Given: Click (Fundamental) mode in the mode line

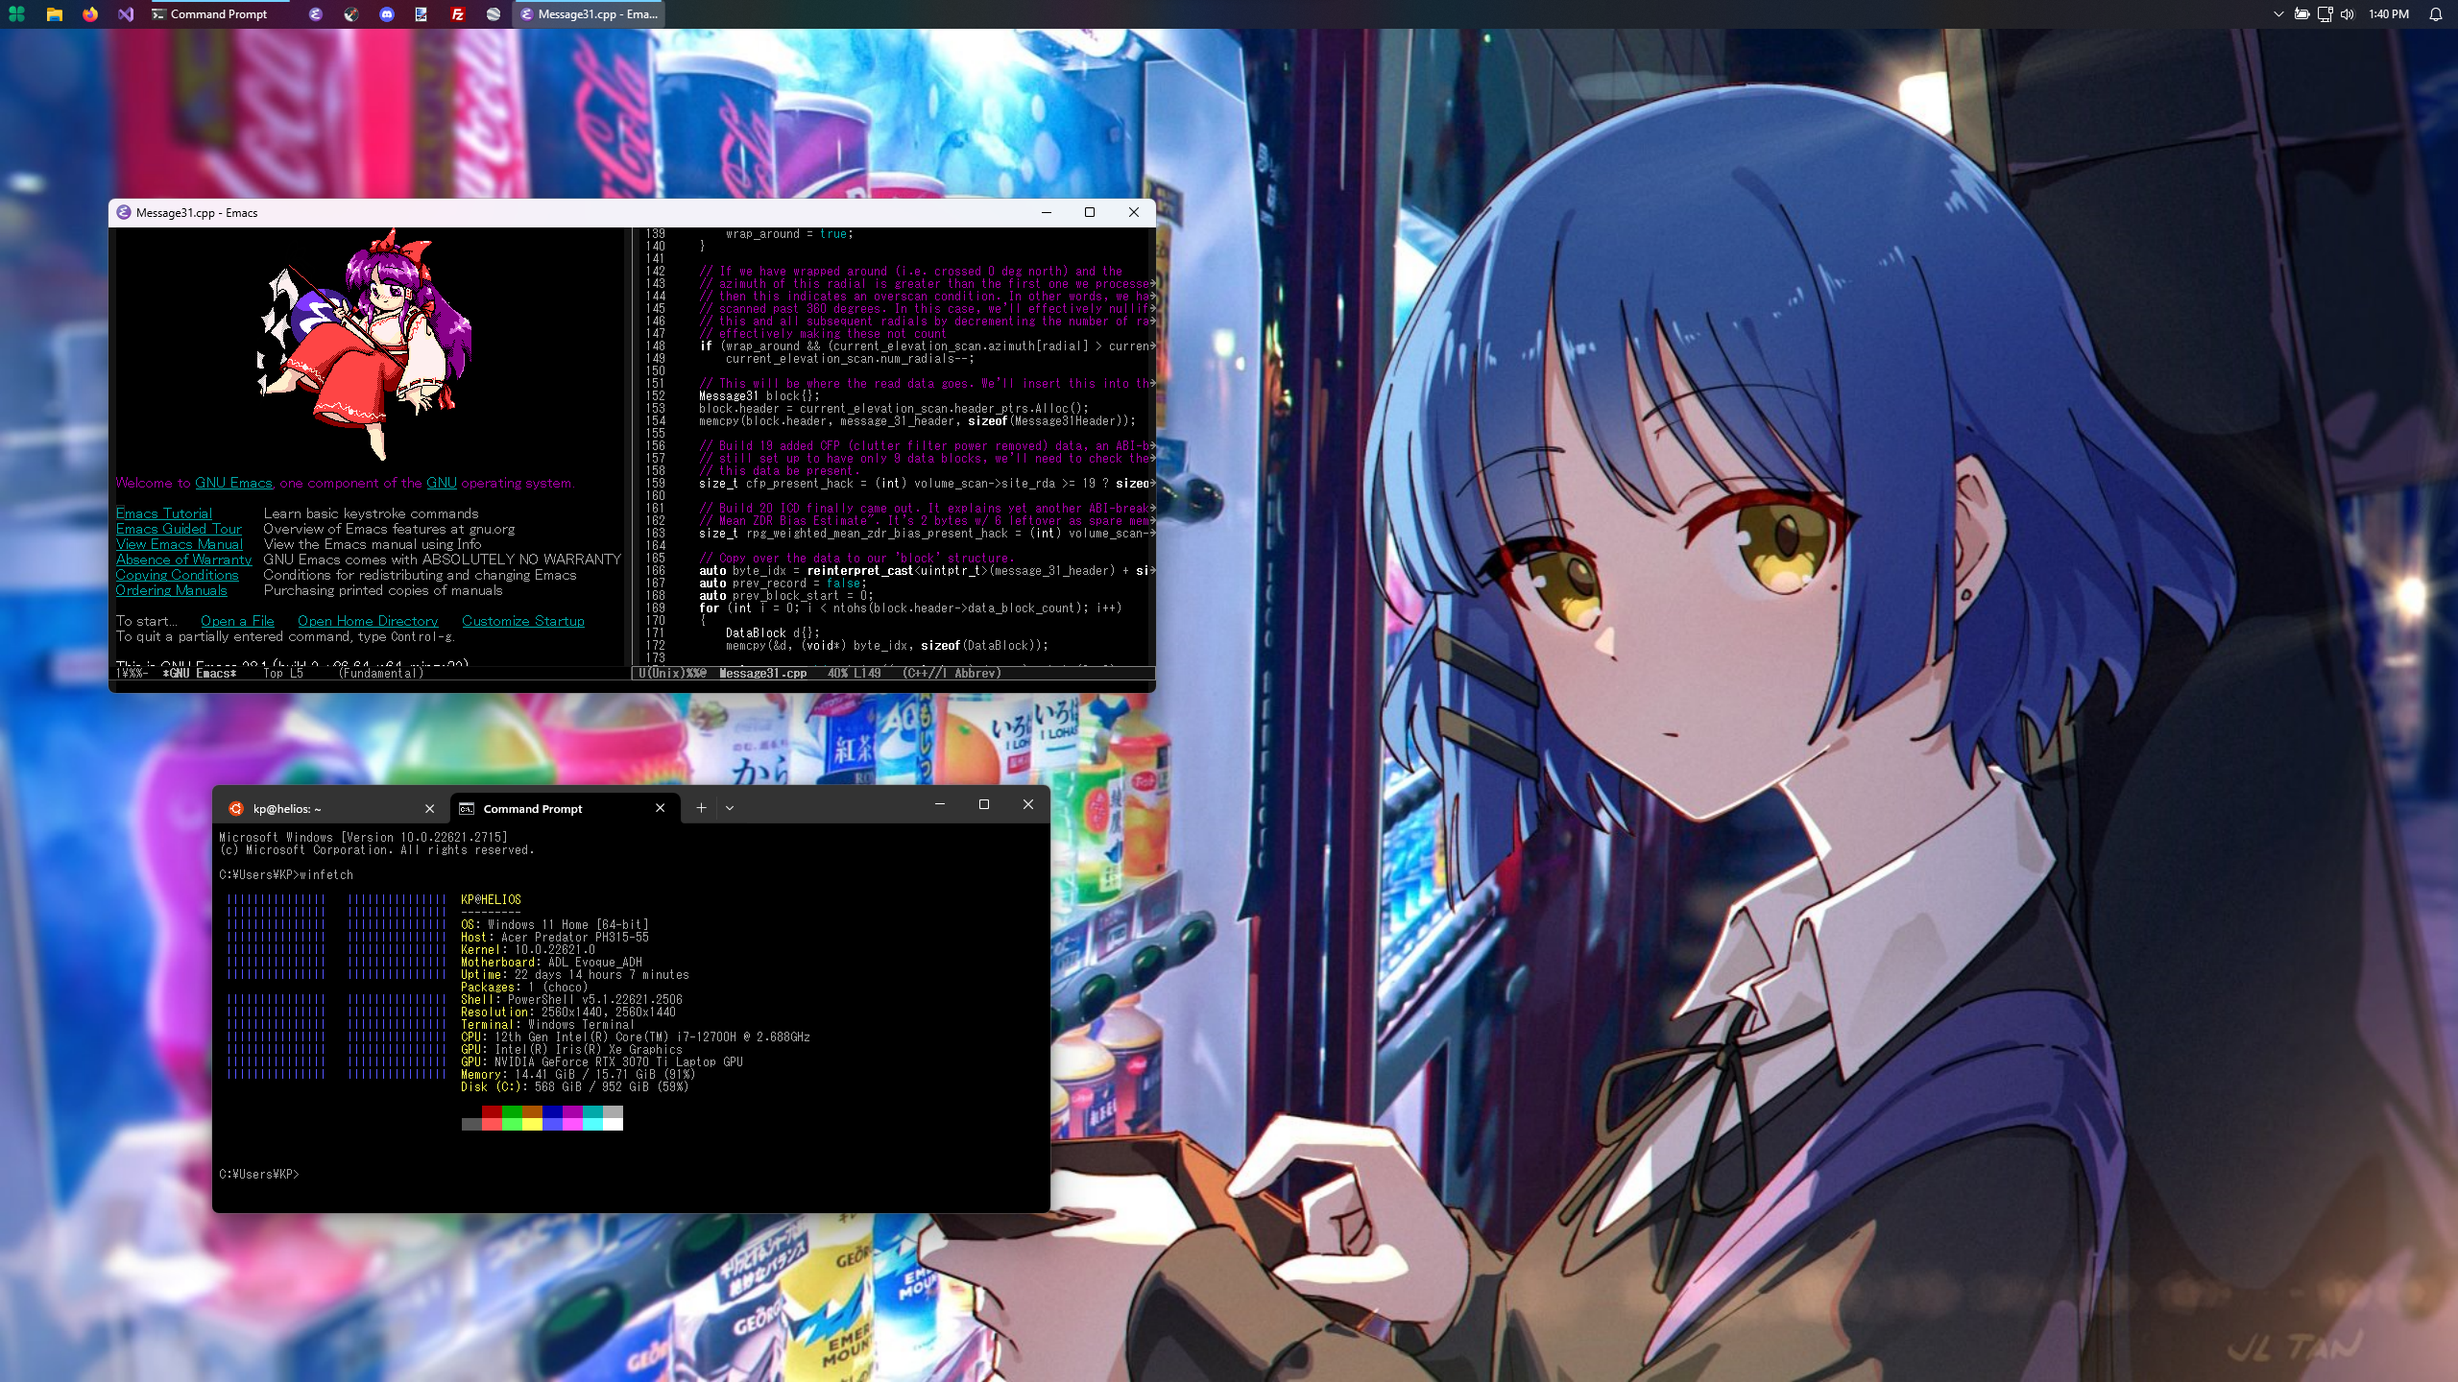Looking at the screenshot, I should tap(380, 674).
